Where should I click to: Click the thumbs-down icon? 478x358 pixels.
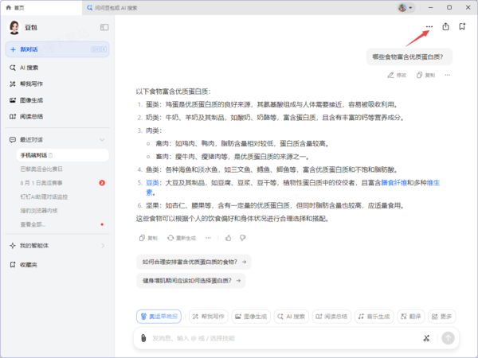(x=243, y=238)
